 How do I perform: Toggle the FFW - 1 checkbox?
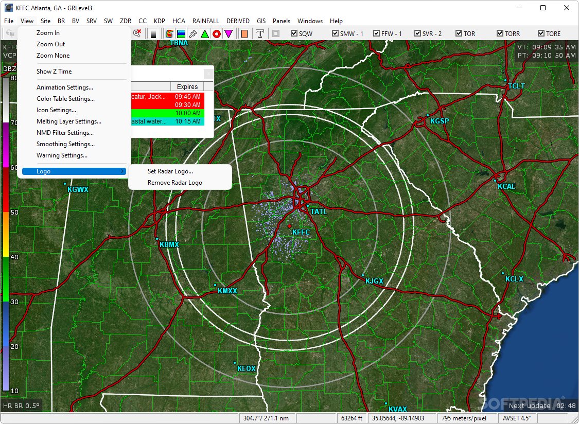tap(376, 33)
